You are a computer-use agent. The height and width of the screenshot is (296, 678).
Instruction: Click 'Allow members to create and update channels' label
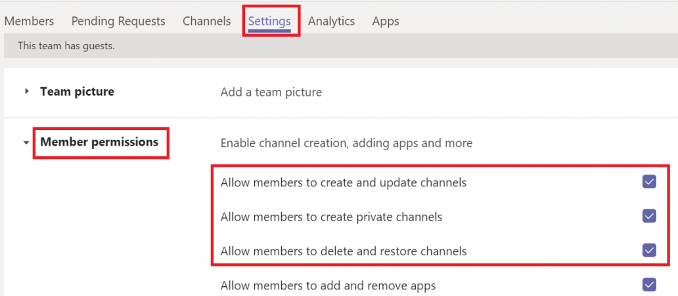(x=344, y=183)
